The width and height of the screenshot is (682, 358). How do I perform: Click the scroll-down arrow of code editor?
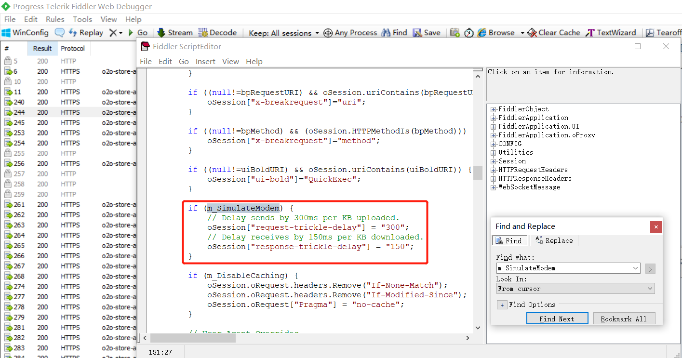[478, 328]
